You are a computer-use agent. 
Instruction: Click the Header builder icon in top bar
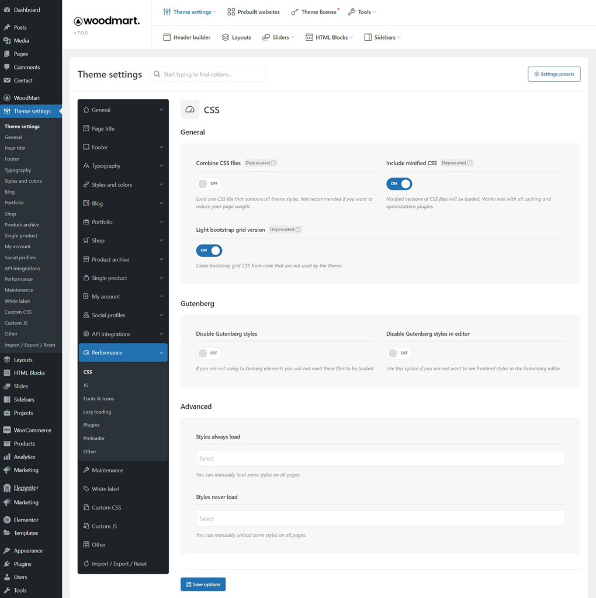coord(167,37)
